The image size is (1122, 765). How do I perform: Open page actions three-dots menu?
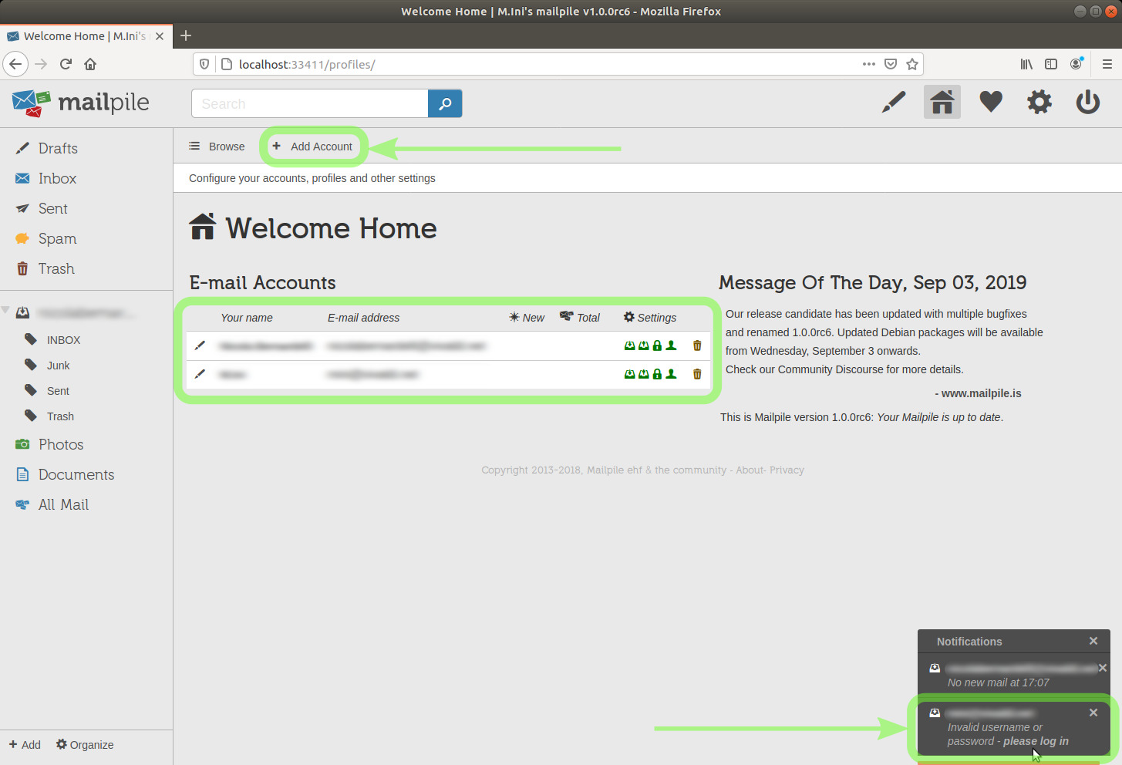(869, 64)
